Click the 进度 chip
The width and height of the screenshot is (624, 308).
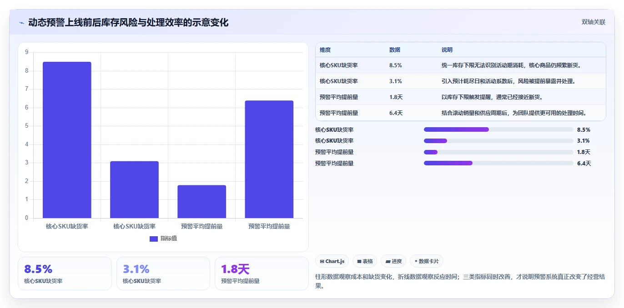coord(393,261)
